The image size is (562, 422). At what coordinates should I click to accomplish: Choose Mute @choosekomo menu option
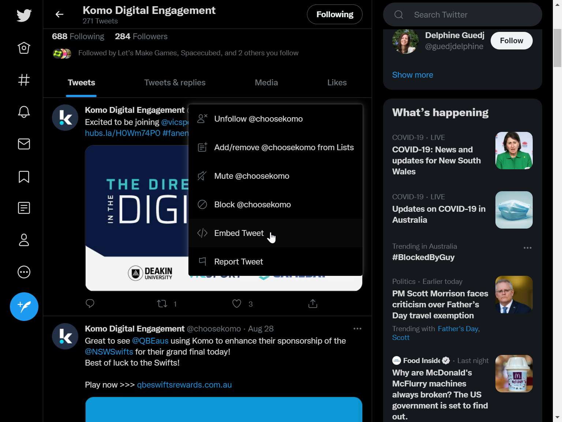pos(252,176)
